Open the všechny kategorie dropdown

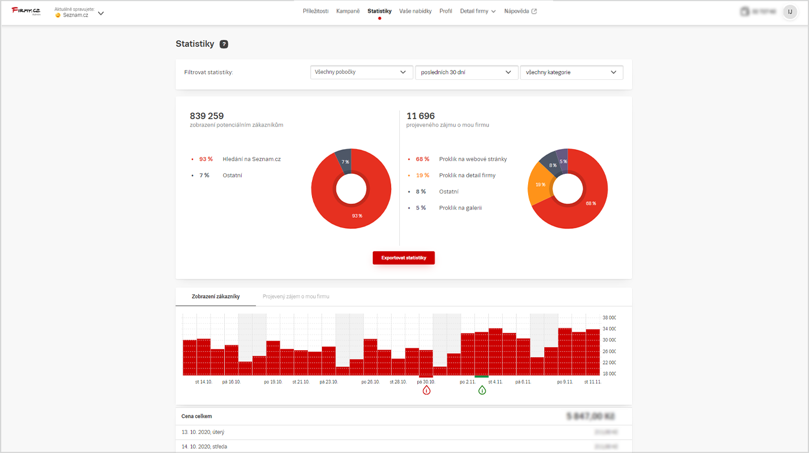(571, 72)
